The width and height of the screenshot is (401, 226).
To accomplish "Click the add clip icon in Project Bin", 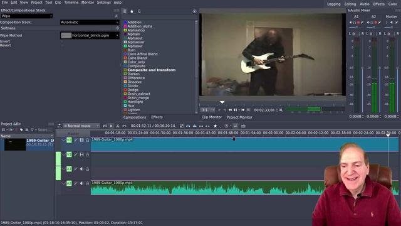I will 4,130.
